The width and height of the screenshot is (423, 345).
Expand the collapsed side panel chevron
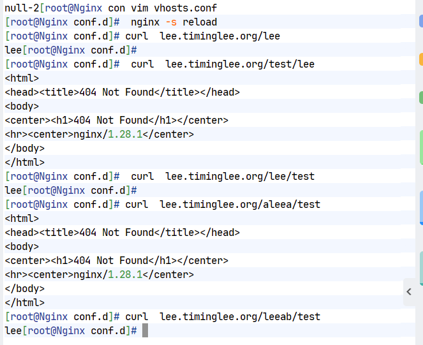click(409, 291)
